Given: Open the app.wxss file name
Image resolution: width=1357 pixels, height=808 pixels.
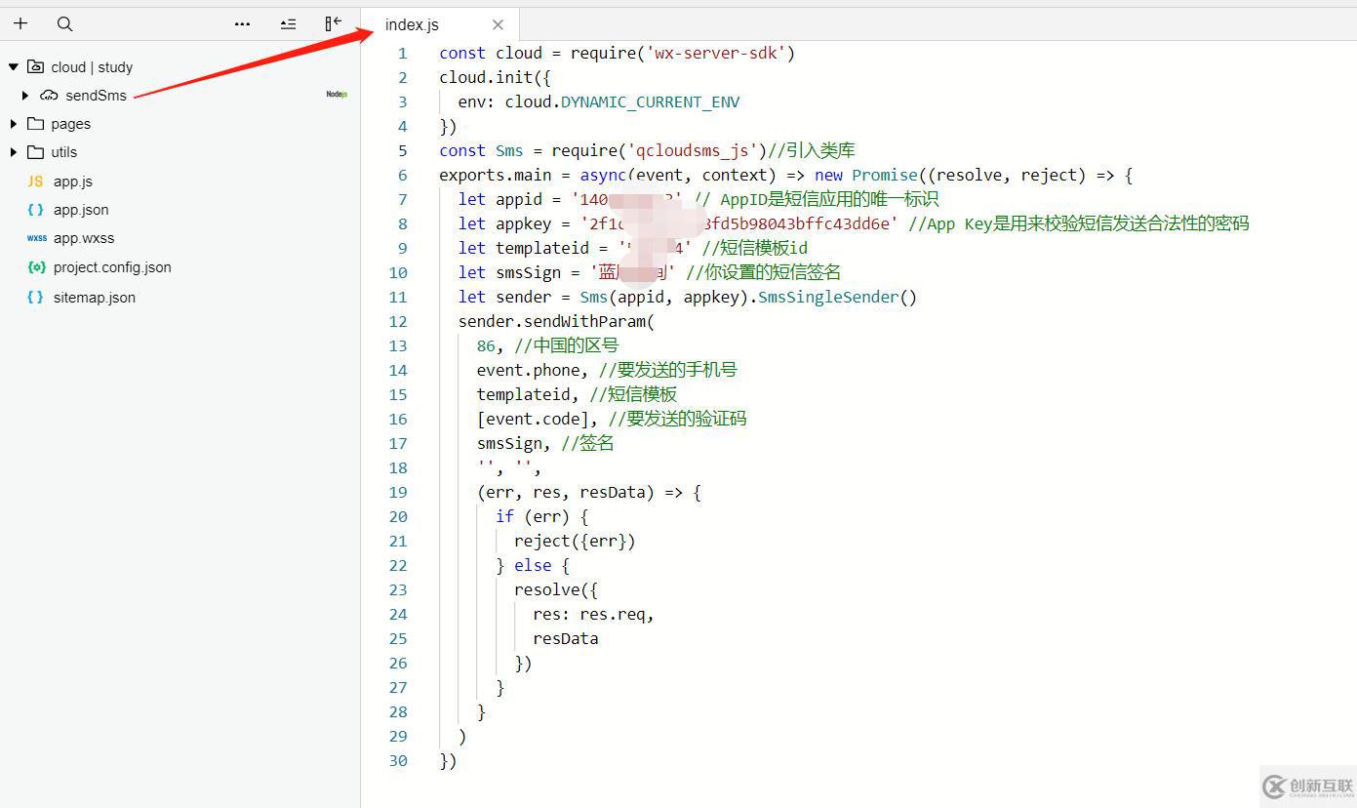Looking at the screenshot, I should tap(84, 238).
